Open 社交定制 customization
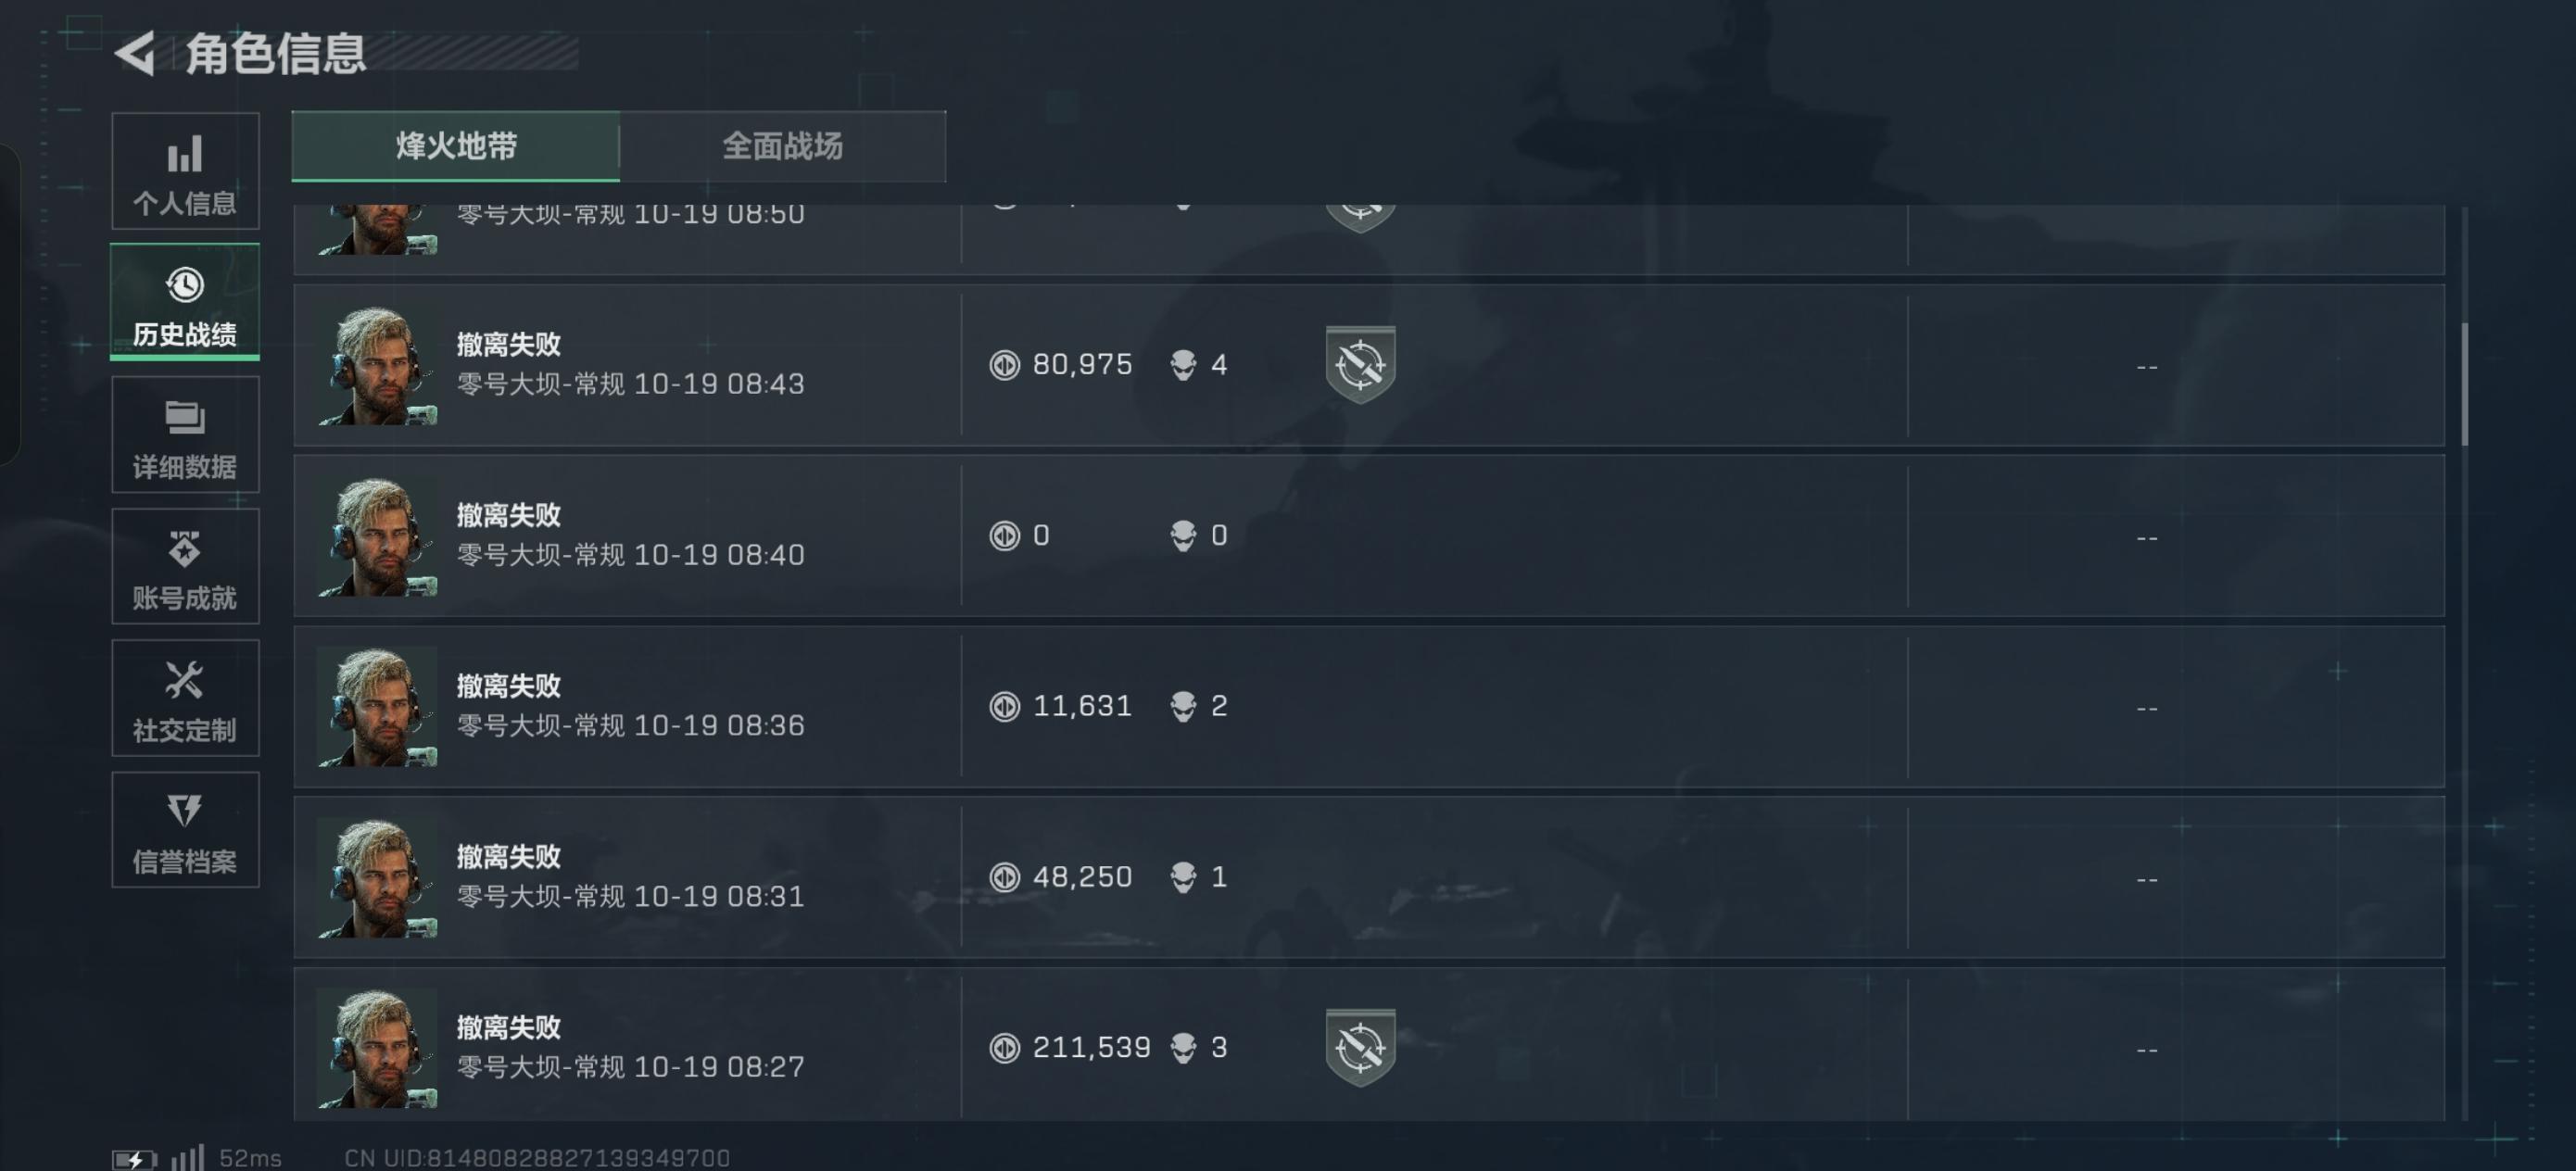This screenshot has width=2576, height=1171. 185,698
